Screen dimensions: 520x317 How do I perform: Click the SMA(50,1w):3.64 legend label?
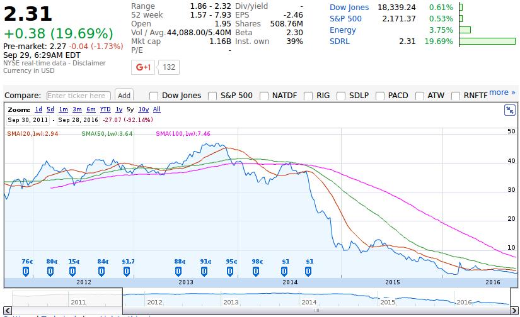click(107, 134)
